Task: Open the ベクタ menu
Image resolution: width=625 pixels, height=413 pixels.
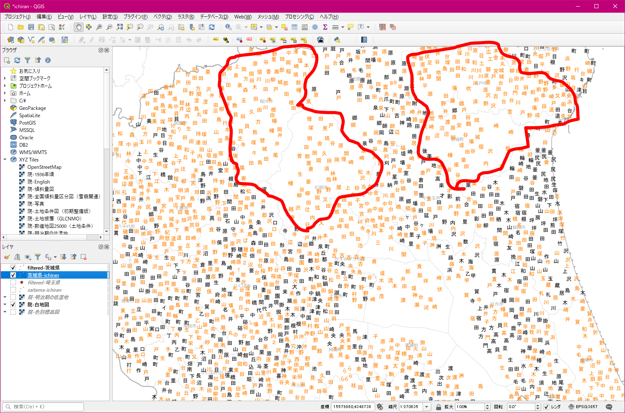Action: 162,17
